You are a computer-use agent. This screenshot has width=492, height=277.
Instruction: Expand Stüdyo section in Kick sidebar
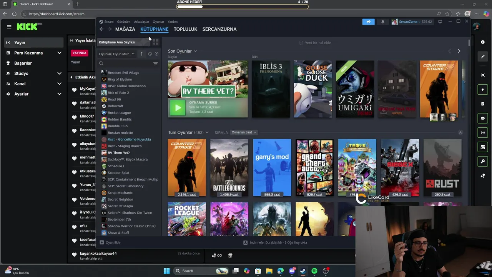tap(59, 73)
